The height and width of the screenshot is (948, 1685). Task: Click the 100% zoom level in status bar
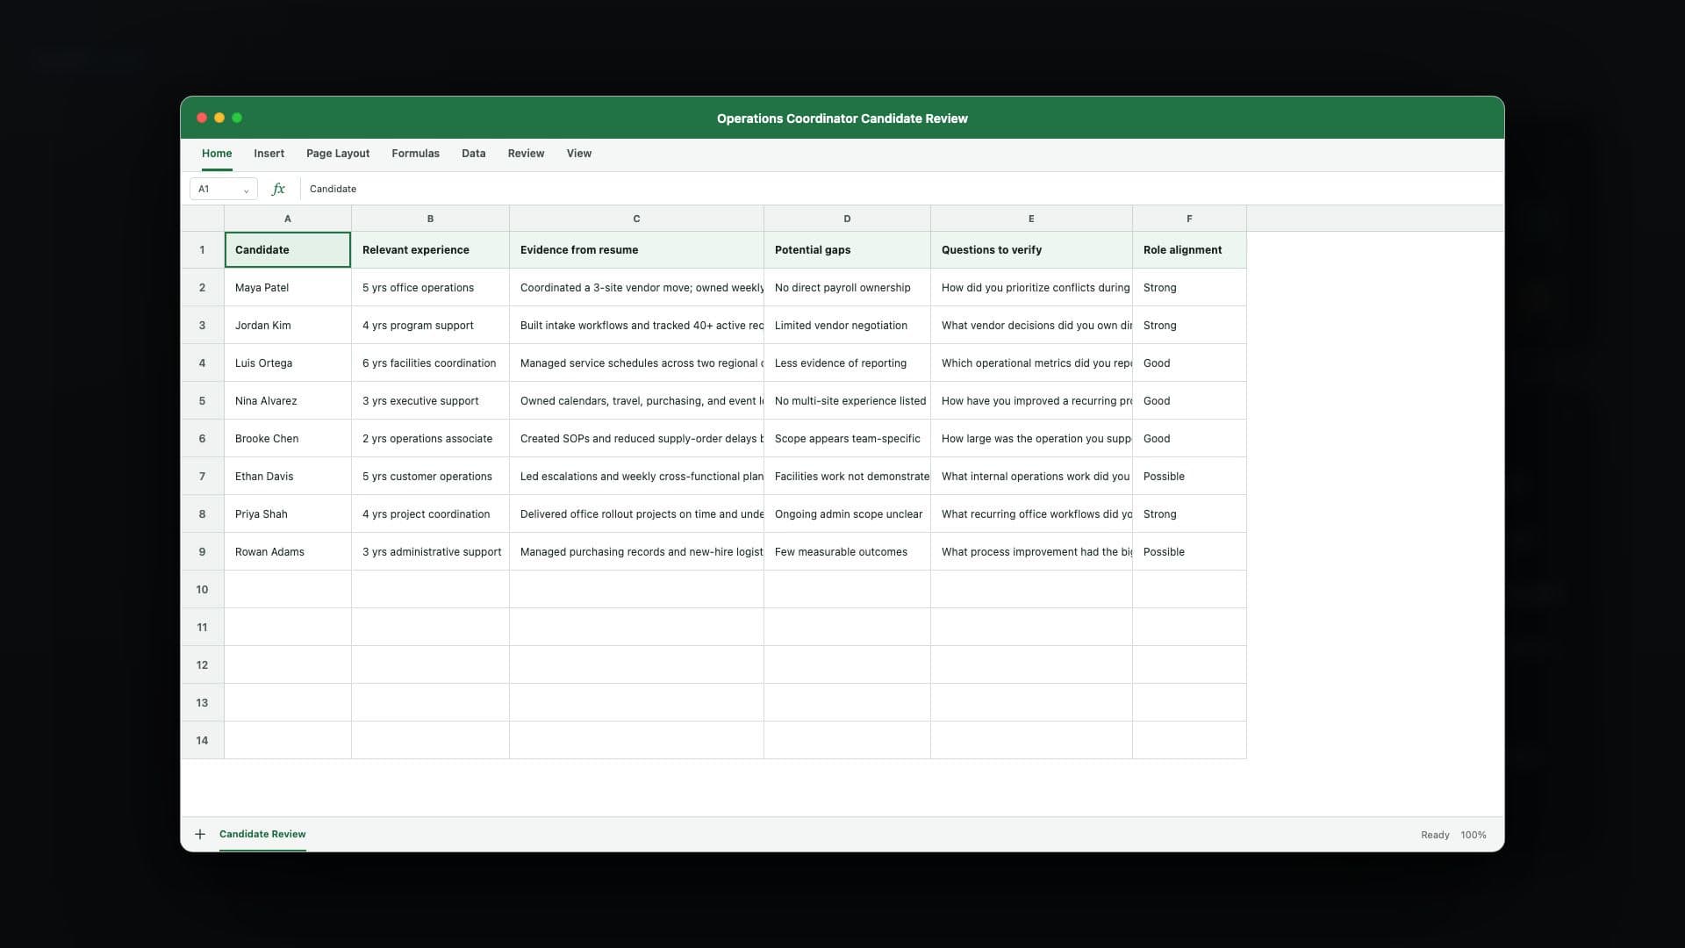click(1473, 835)
